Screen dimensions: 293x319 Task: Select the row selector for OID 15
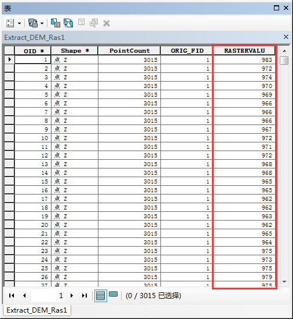click(9, 181)
